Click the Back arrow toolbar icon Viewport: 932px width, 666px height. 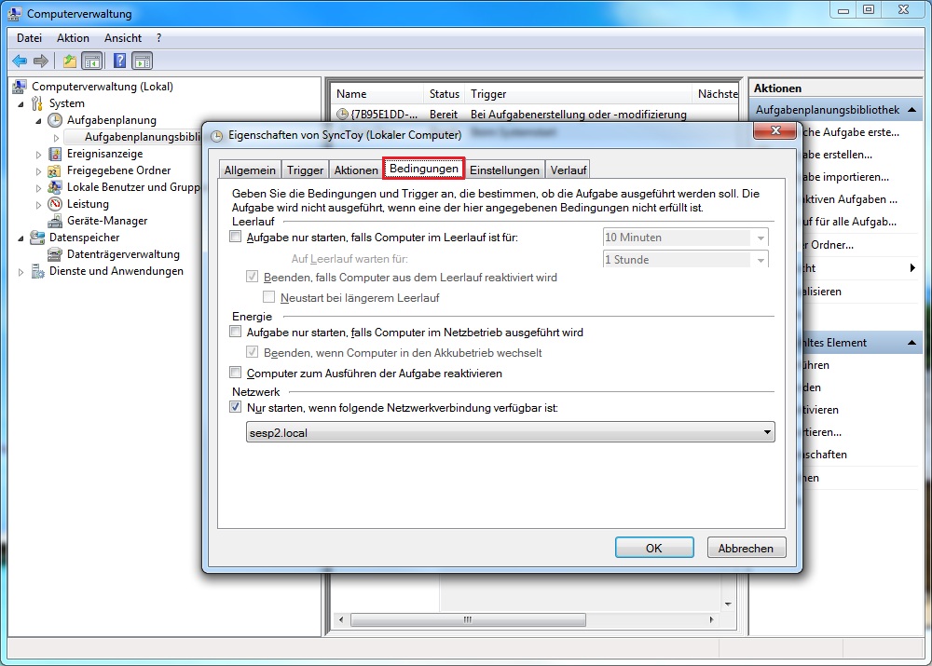[19, 61]
